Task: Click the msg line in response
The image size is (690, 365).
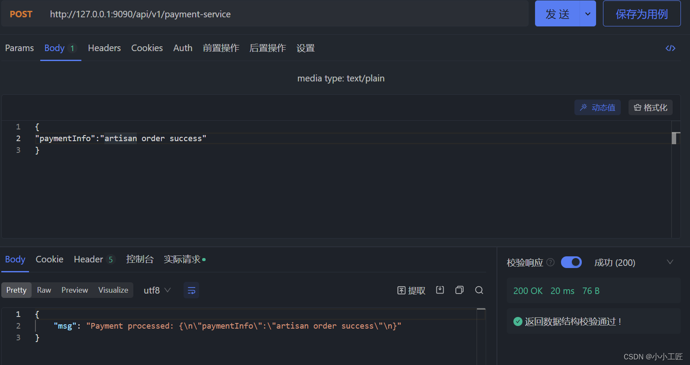Action: (x=227, y=326)
